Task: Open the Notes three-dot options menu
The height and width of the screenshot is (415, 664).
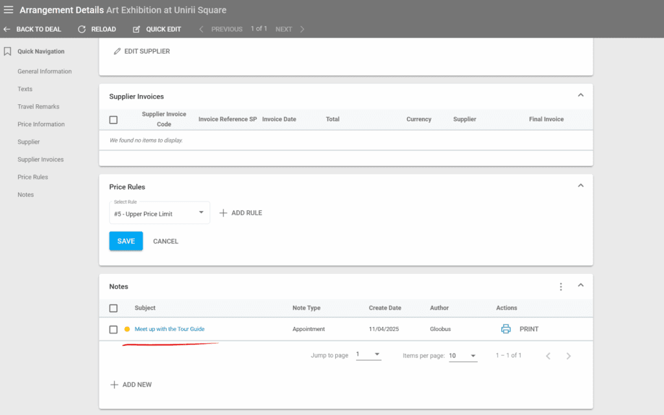Action: [561, 287]
